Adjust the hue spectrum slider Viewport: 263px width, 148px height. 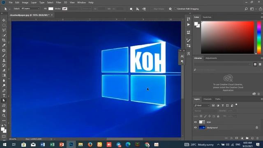259,37
